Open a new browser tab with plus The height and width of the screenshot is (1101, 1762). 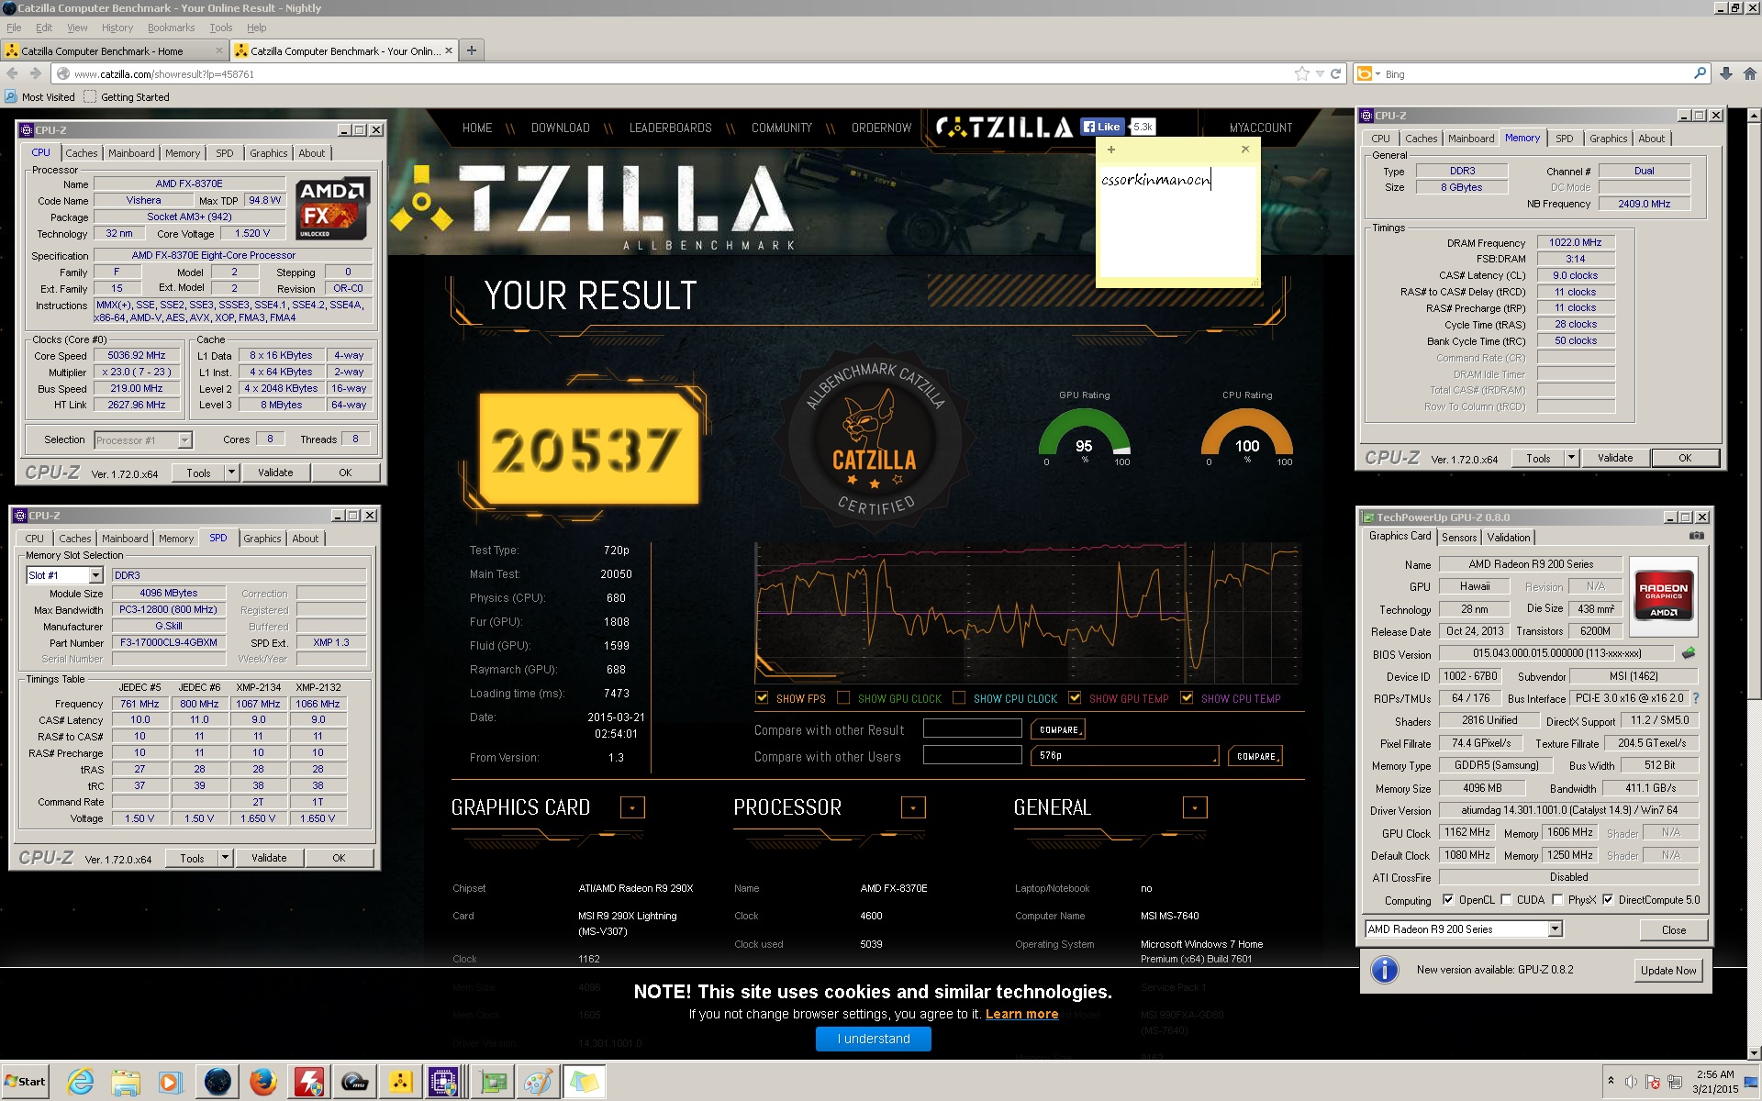[471, 50]
